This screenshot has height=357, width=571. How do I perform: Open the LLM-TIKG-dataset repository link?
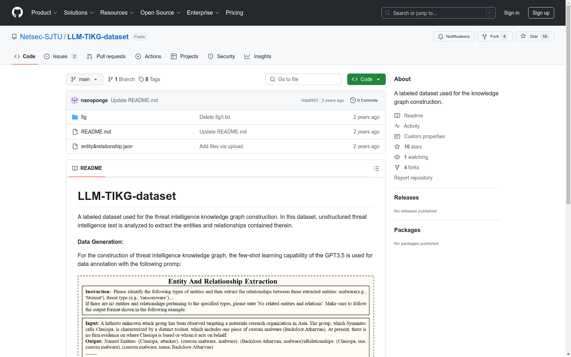point(98,37)
